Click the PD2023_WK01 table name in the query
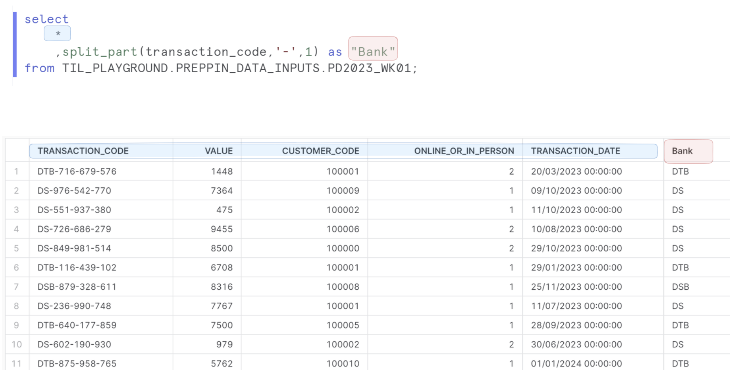736x388 pixels. (x=369, y=68)
